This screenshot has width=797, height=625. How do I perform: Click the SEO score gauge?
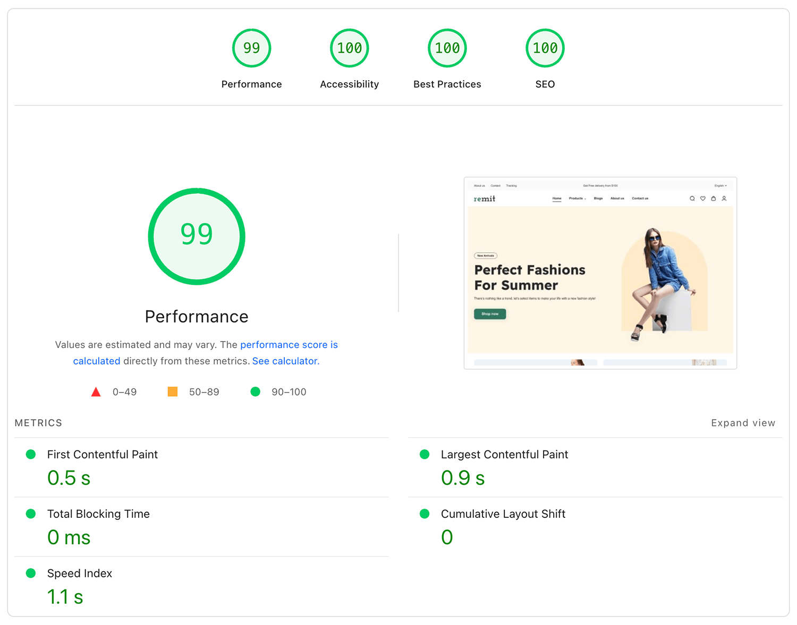coord(545,48)
